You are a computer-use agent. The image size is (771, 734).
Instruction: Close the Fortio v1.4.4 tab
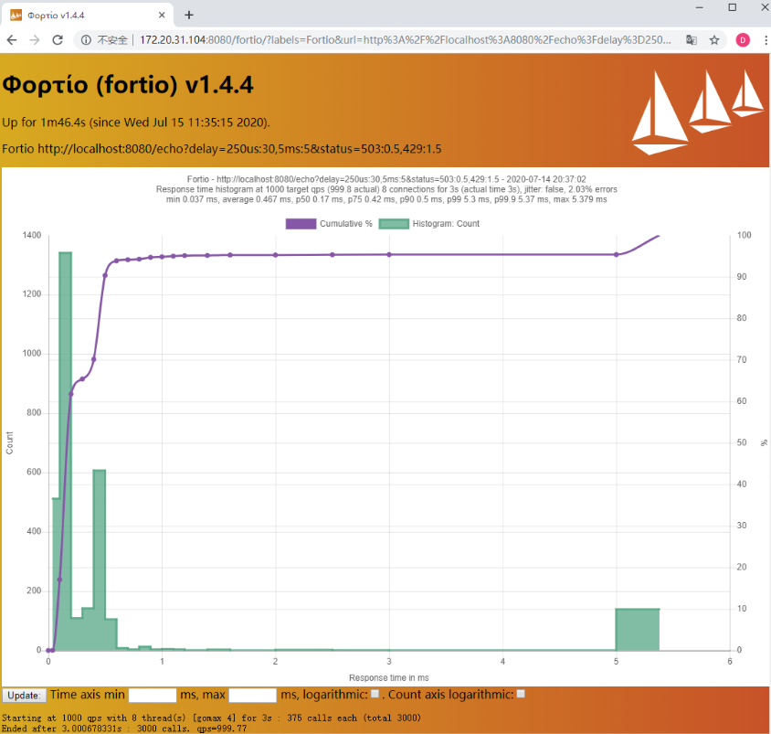click(162, 15)
